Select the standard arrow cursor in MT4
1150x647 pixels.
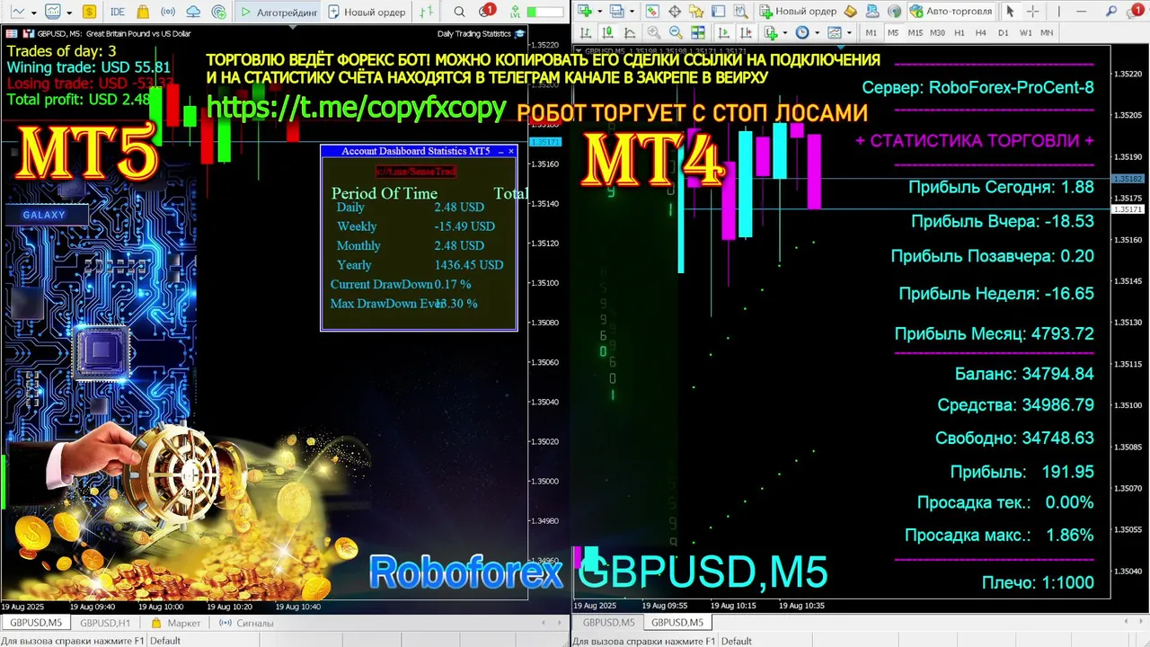click(1010, 12)
